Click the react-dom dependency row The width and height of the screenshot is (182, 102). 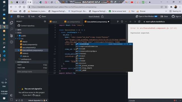tap(32, 68)
